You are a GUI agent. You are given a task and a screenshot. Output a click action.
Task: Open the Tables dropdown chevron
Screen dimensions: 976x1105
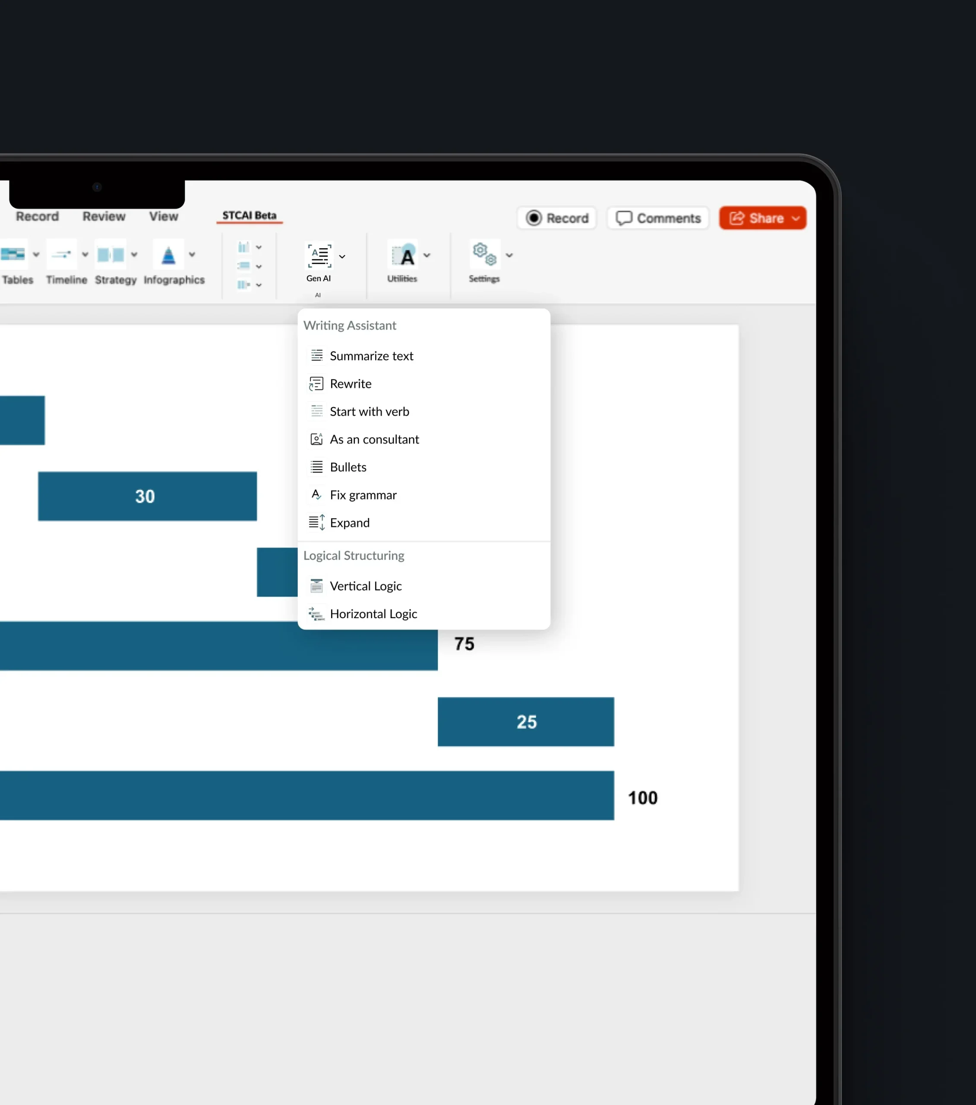tap(36, 255)
